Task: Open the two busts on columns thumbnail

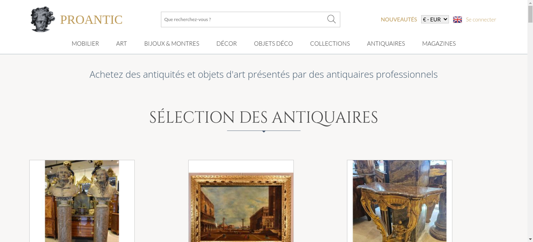Action: click(x=82, y=201)
